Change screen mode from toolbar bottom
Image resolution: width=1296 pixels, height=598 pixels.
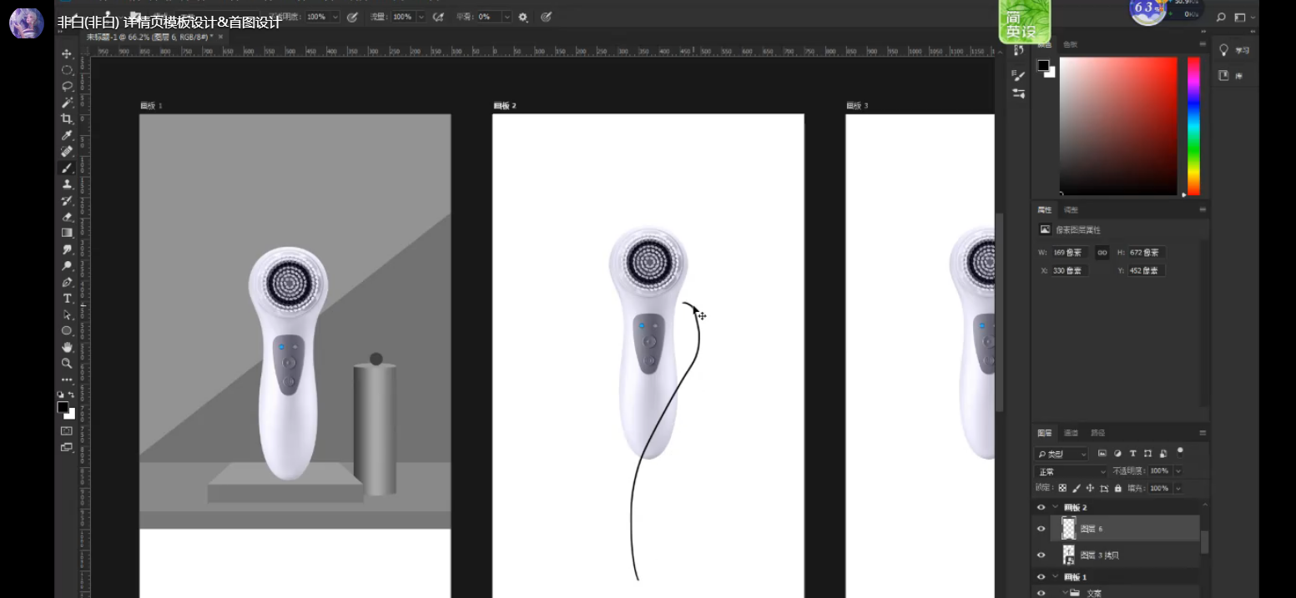pyautogui.click(x=67, y=447)
